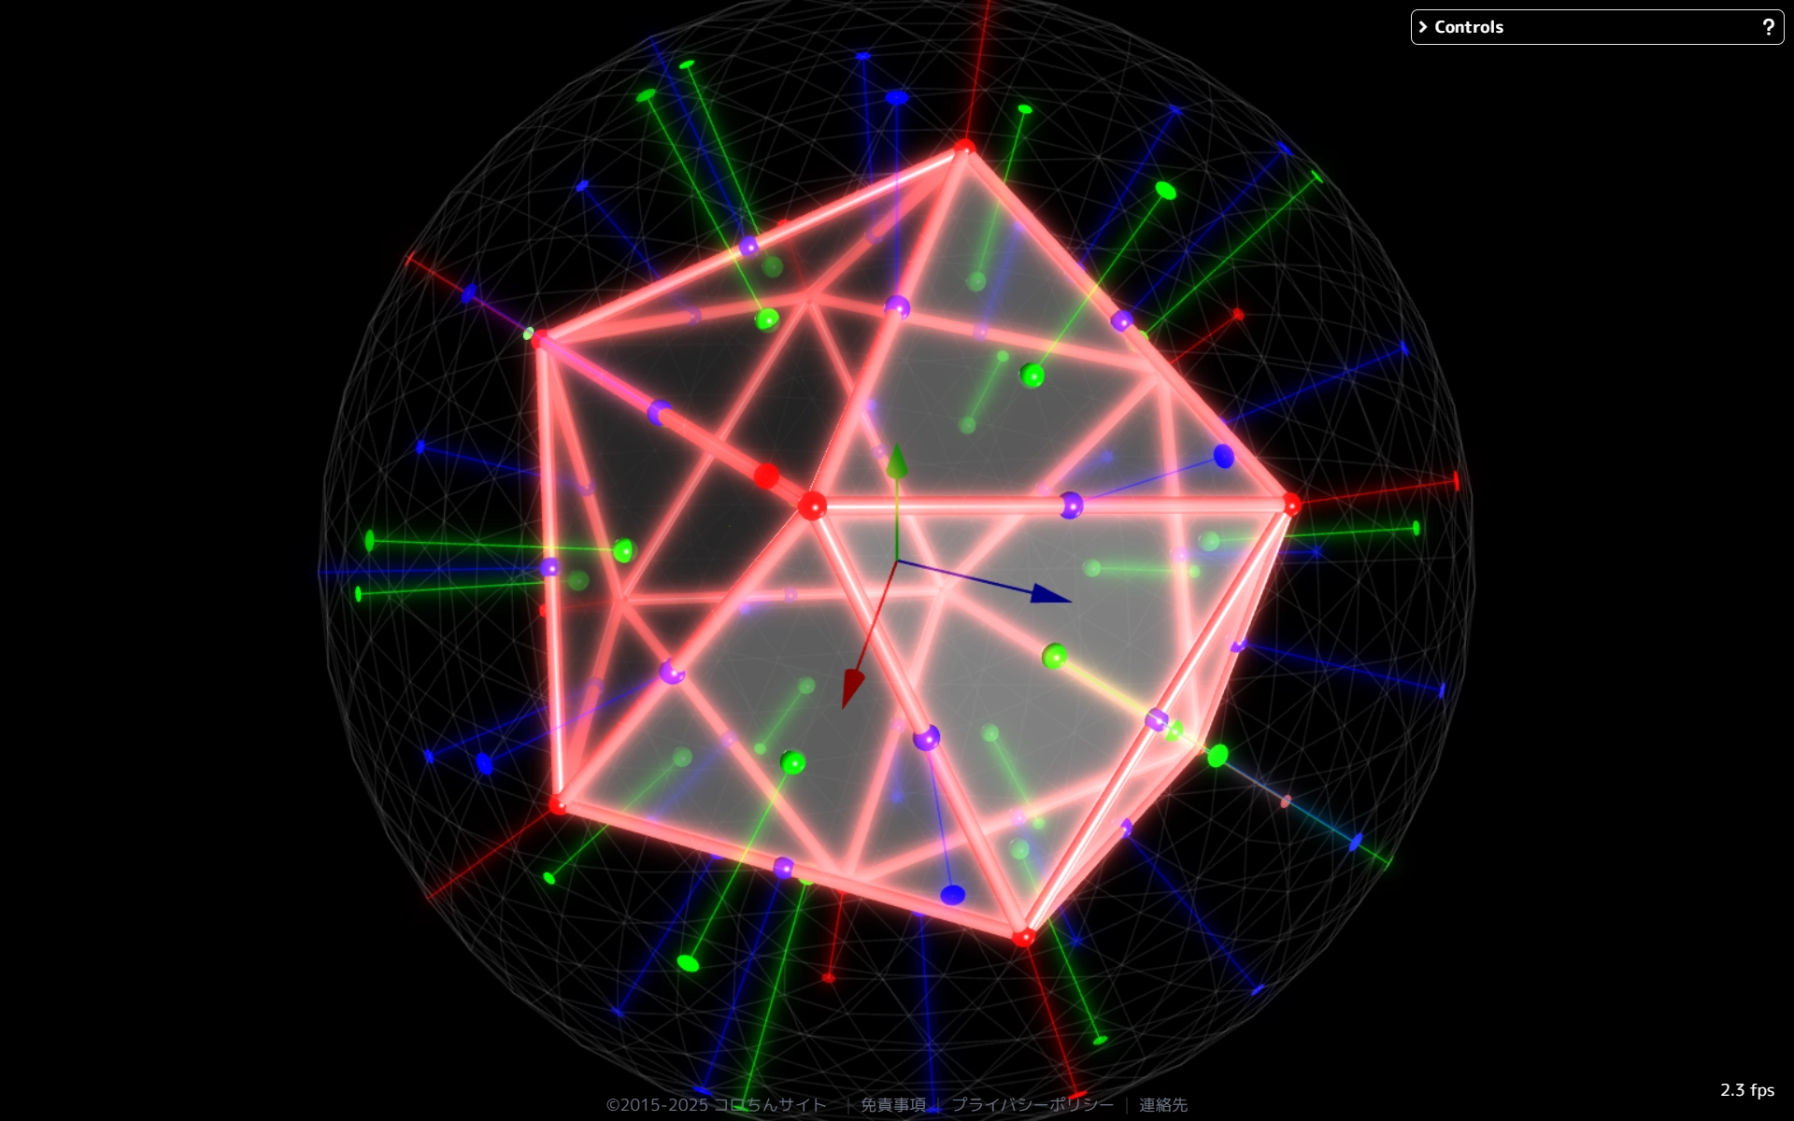Select the bottommost red icosahedron vertex
1794x1121 pixels.
tap(1023, 936)
